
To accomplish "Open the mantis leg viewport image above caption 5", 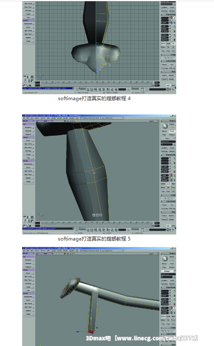I will tap(99, 174).
